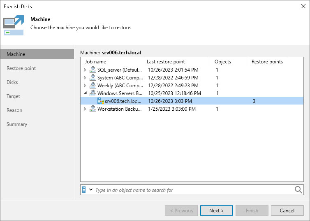Image resolution: width=310 pixels, height=221 pixels.
Task: Select the SQL_server (Defaul... row
Action: pyautogui.click(x=192, y=70)
